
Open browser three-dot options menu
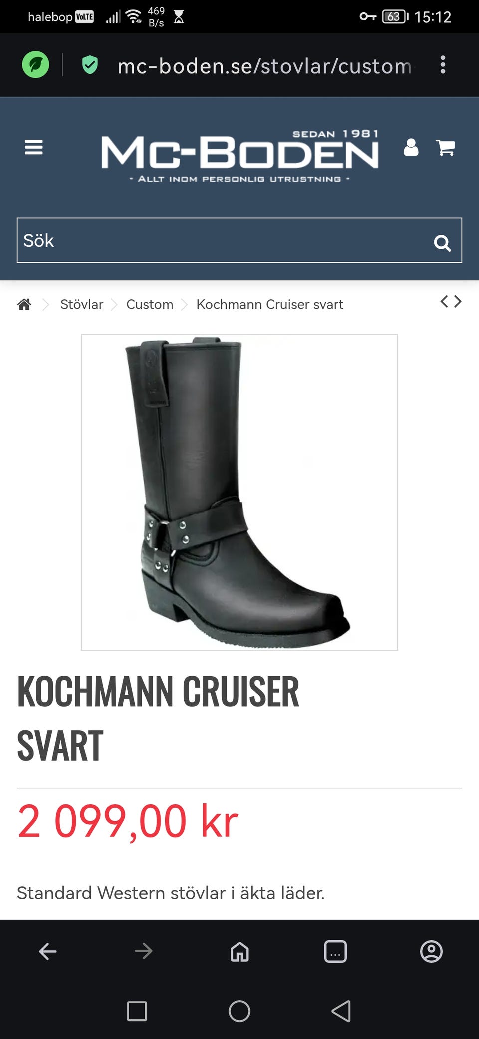point(443,65)
